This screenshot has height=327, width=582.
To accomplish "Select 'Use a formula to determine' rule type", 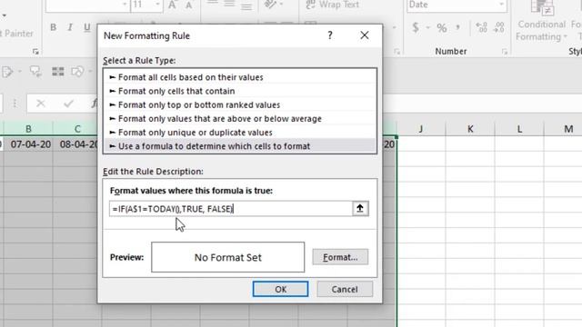I will coord(240,146).
